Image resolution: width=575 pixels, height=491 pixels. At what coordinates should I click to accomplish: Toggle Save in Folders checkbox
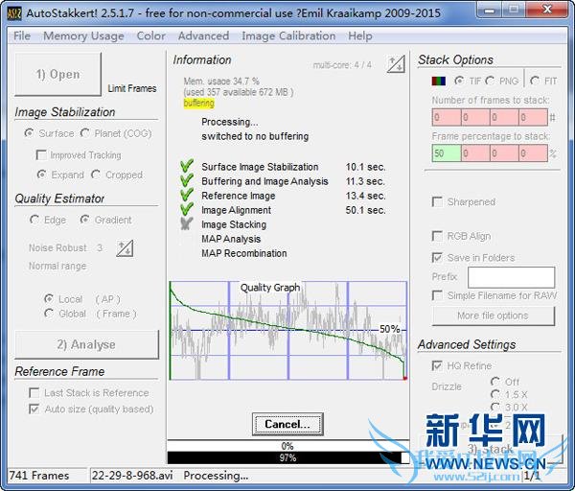click(473, 258)
